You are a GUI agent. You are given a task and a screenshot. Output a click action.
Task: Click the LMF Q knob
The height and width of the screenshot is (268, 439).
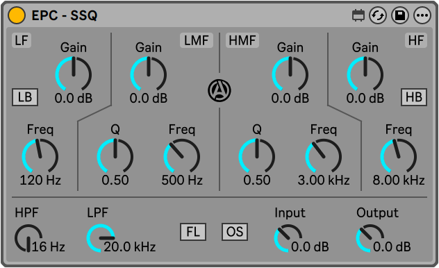pyautogui.click(x=115, y=156)
